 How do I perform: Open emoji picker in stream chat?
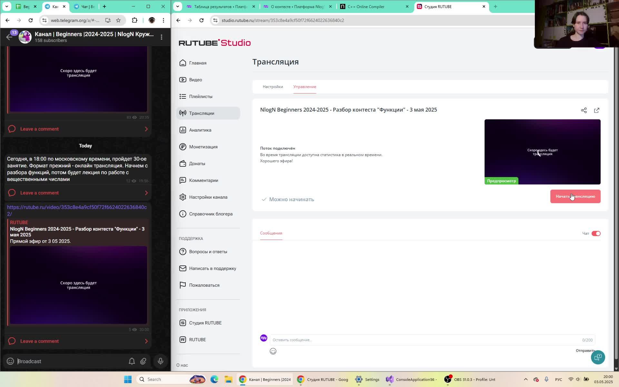tap(273, 351)
